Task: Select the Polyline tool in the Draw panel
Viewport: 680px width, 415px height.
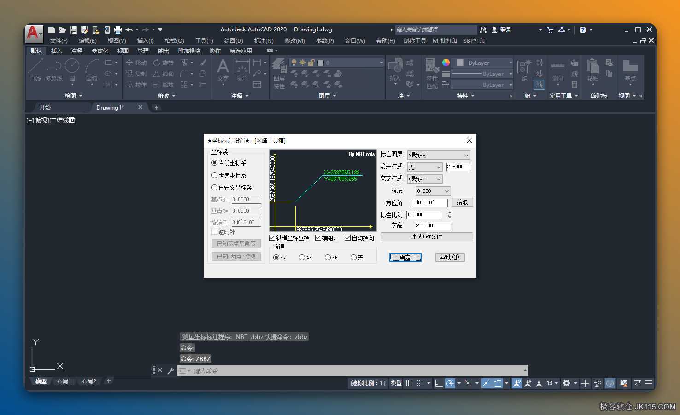Action: 54,70
